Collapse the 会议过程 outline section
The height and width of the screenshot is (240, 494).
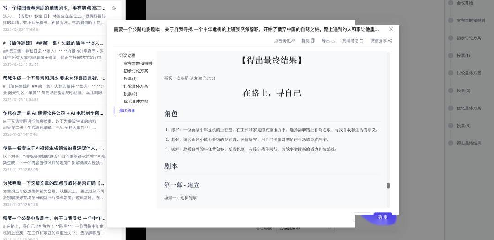click(x=127, y=56)
